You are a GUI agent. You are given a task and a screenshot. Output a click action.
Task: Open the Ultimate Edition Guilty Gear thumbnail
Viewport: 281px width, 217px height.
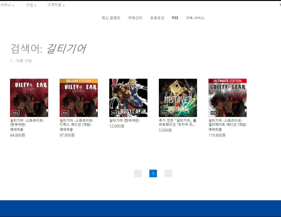coord(228,98)
